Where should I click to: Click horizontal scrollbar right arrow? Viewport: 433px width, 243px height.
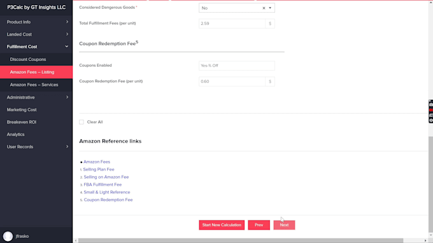pos(425,240)
